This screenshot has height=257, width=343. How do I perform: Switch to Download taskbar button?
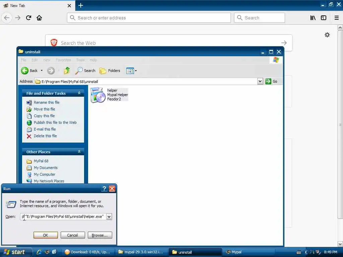[x=88, y=252]
